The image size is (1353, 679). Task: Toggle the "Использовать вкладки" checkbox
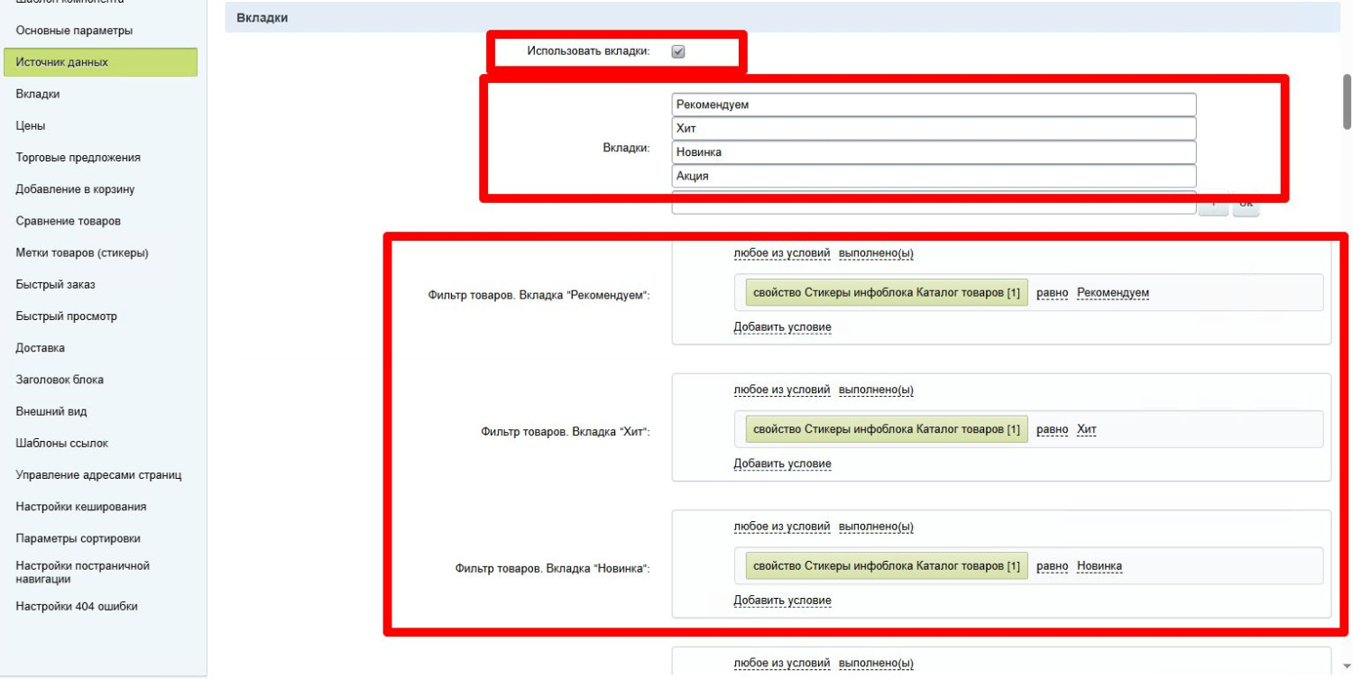678,52
